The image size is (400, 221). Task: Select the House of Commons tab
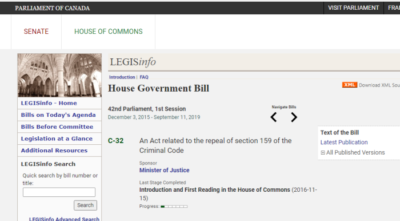coord(109,31)
